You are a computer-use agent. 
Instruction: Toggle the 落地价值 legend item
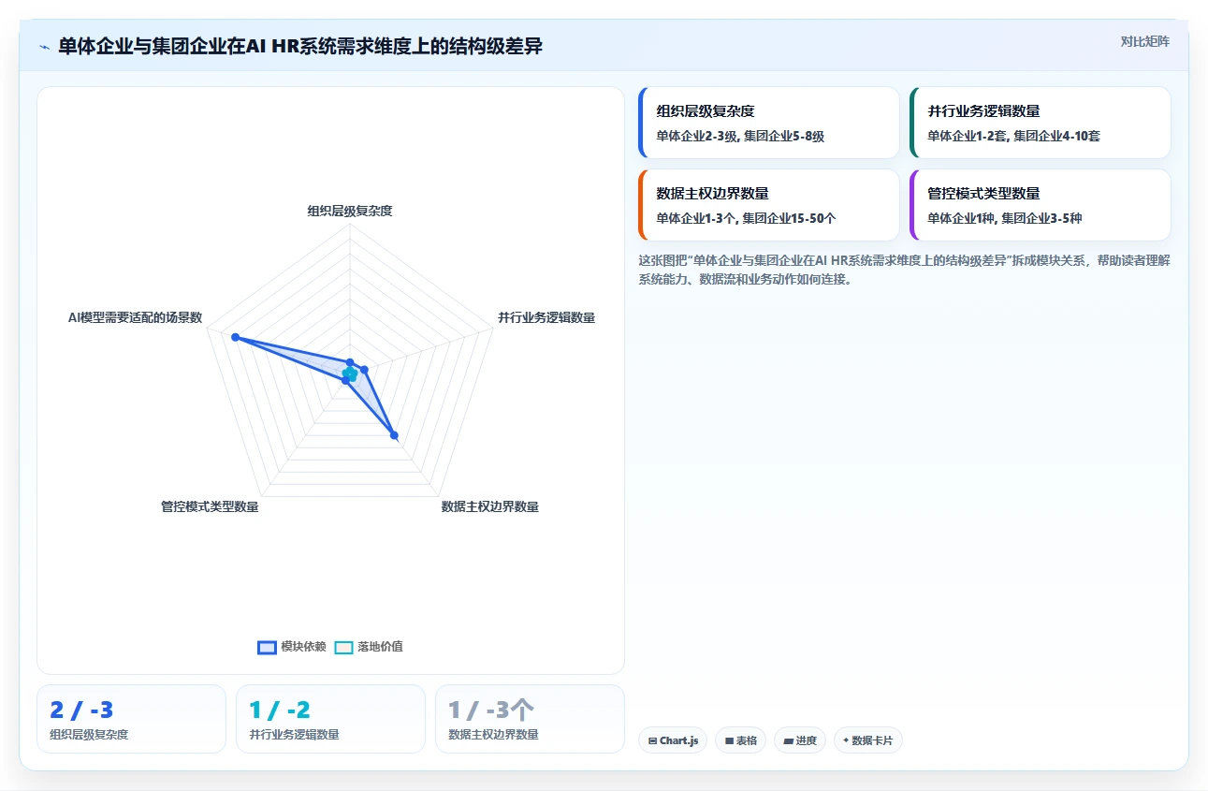click(369, 647)
